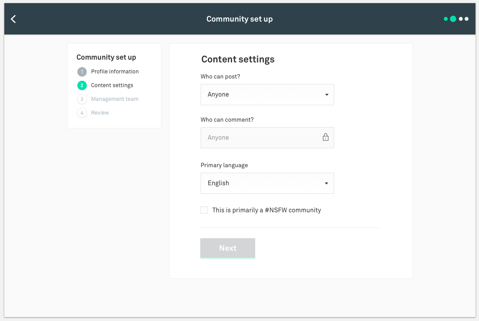Open Management team step
The height and width of the screenshot is (321, 479).
click(x=115, y=99)
